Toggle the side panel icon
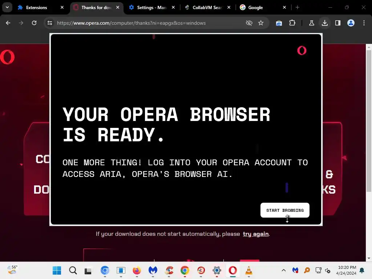Image resolution: width=372 pixels, height=279 pixels. pos(338,23)
